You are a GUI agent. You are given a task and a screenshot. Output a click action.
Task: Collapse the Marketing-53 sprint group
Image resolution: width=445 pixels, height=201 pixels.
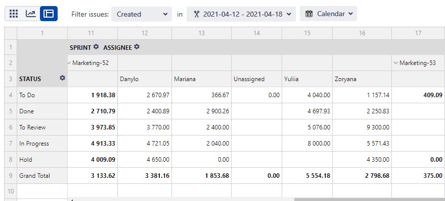pyautogui.click(x=395, y=63)
